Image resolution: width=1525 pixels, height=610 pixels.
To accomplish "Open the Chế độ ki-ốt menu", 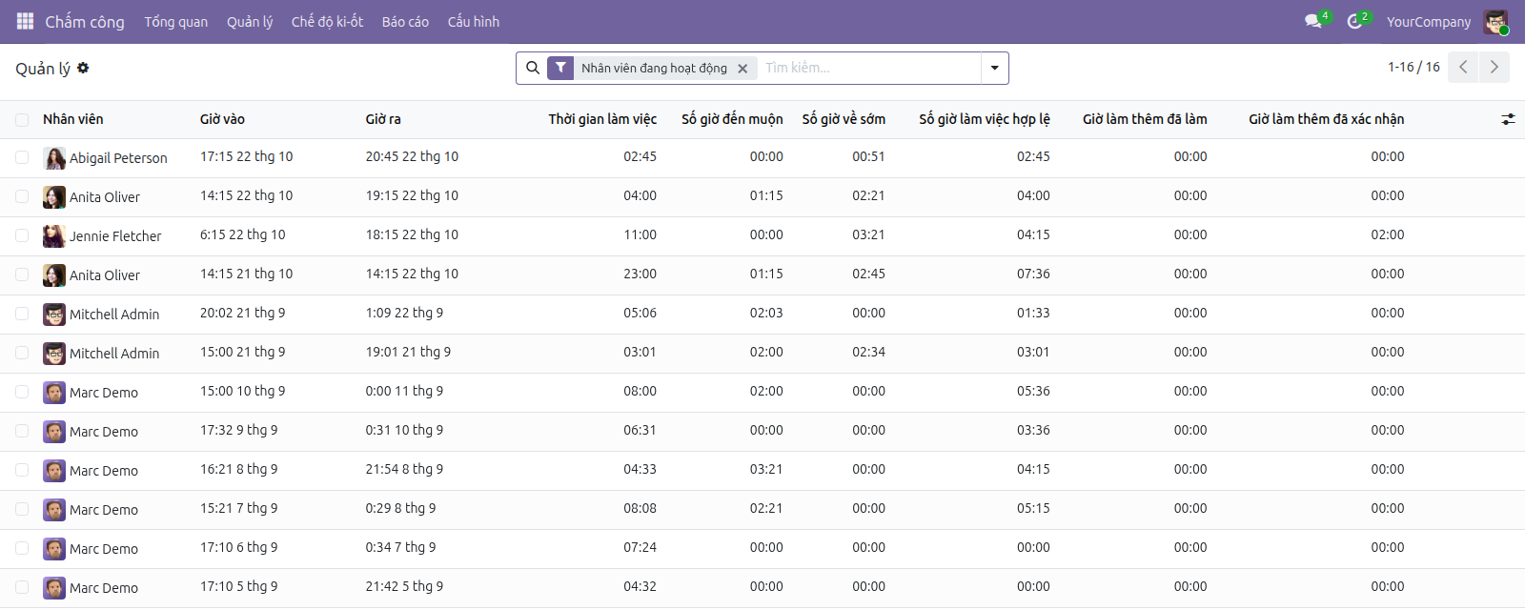I will [327, 21].
